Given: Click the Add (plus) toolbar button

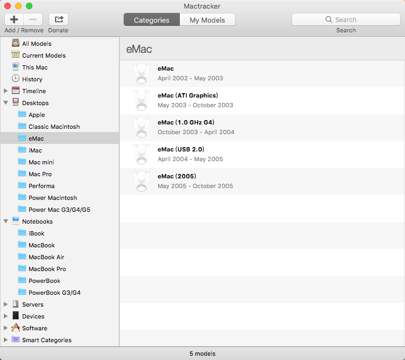Looking at the screenshot, I should [x=14, y=19].
